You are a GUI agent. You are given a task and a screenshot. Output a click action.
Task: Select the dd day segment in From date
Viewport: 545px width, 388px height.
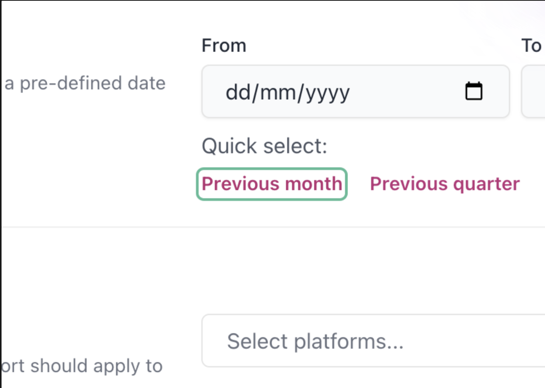click(238, 92)
